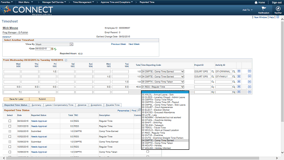Viewport: 284px width, 160px height.
Task: Go to Previous Week
Action: click(x=118, y=44)
